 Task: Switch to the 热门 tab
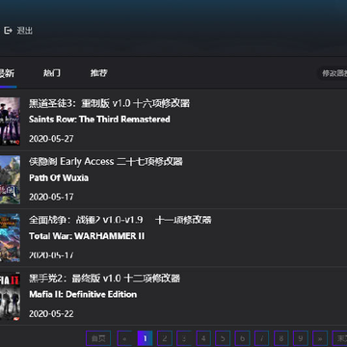pos(52,73)
